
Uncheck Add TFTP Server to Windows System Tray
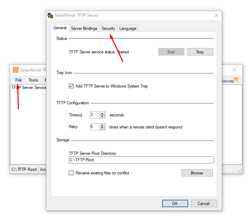71,86
